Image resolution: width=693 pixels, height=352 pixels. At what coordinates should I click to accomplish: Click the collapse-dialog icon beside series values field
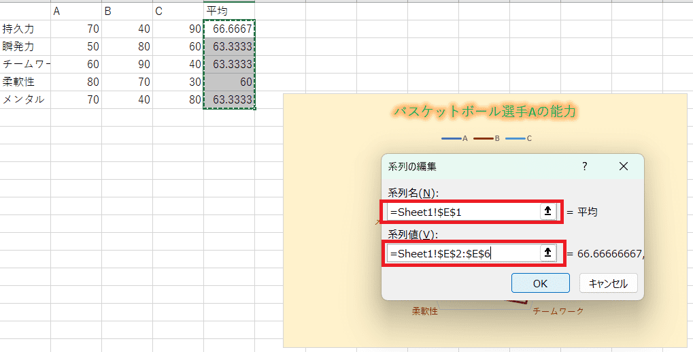click(547, 253)
